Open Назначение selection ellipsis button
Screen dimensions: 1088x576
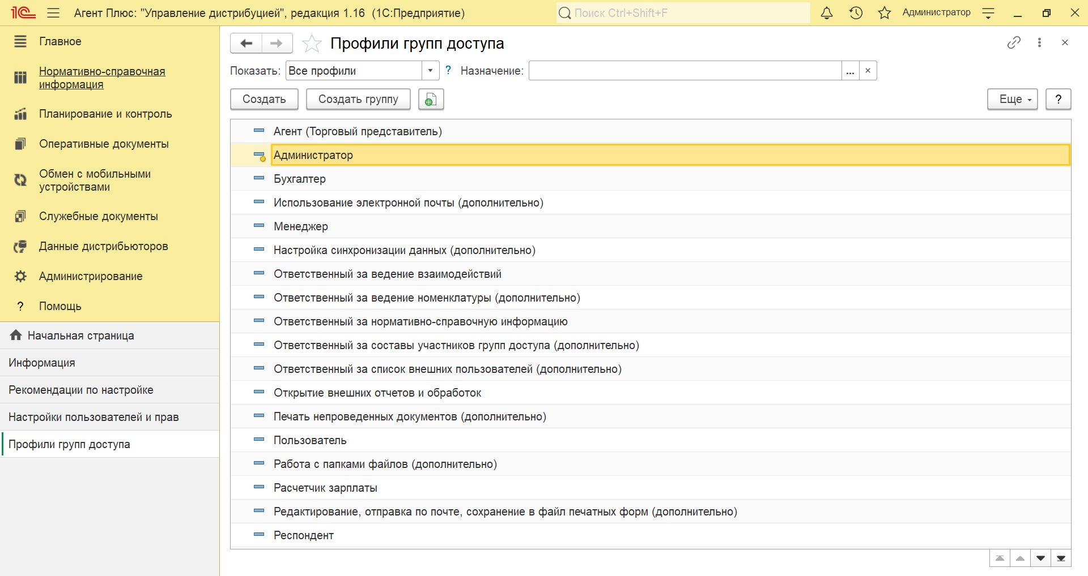[x=850, y=71]
